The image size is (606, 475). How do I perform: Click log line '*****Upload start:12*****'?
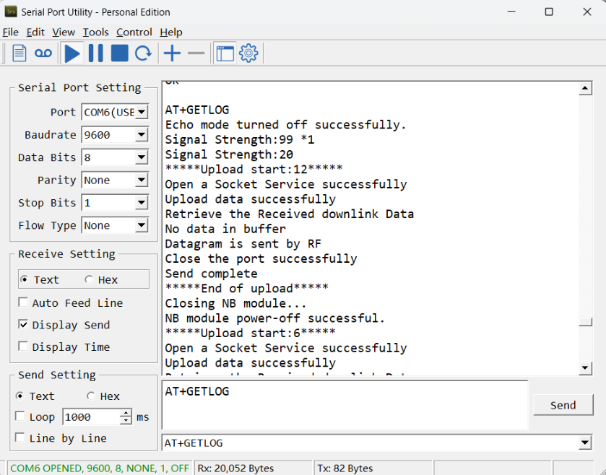[254, 169]
